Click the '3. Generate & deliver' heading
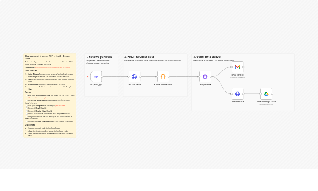This screenshot has height=191, width=318. pos(207,57)
